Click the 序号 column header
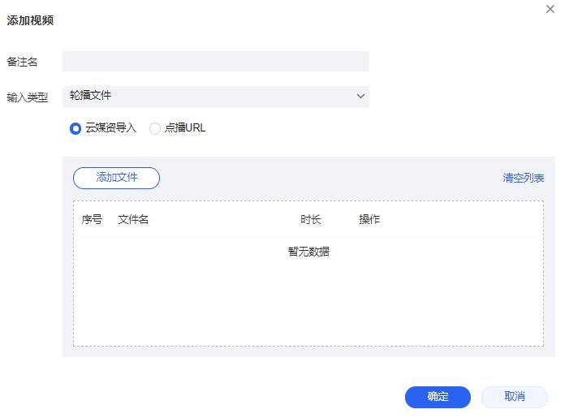Viewport: 569px width, 418px height. (92, 219)
